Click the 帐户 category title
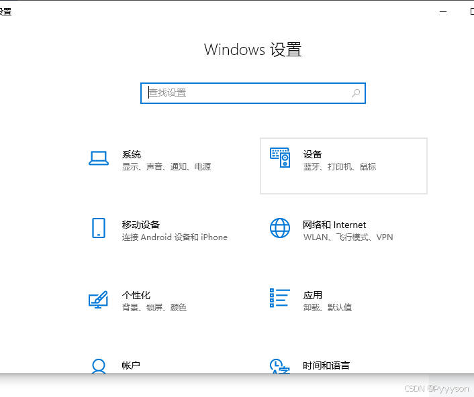Image resolution: width=474 pixels, height=397 pixels. click(131, 365)
